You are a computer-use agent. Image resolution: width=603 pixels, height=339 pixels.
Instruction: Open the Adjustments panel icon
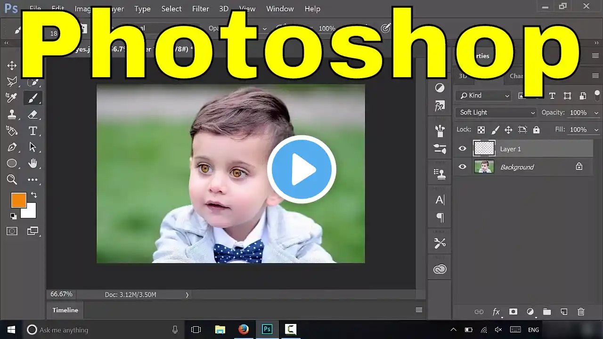[x=440, y=88]
